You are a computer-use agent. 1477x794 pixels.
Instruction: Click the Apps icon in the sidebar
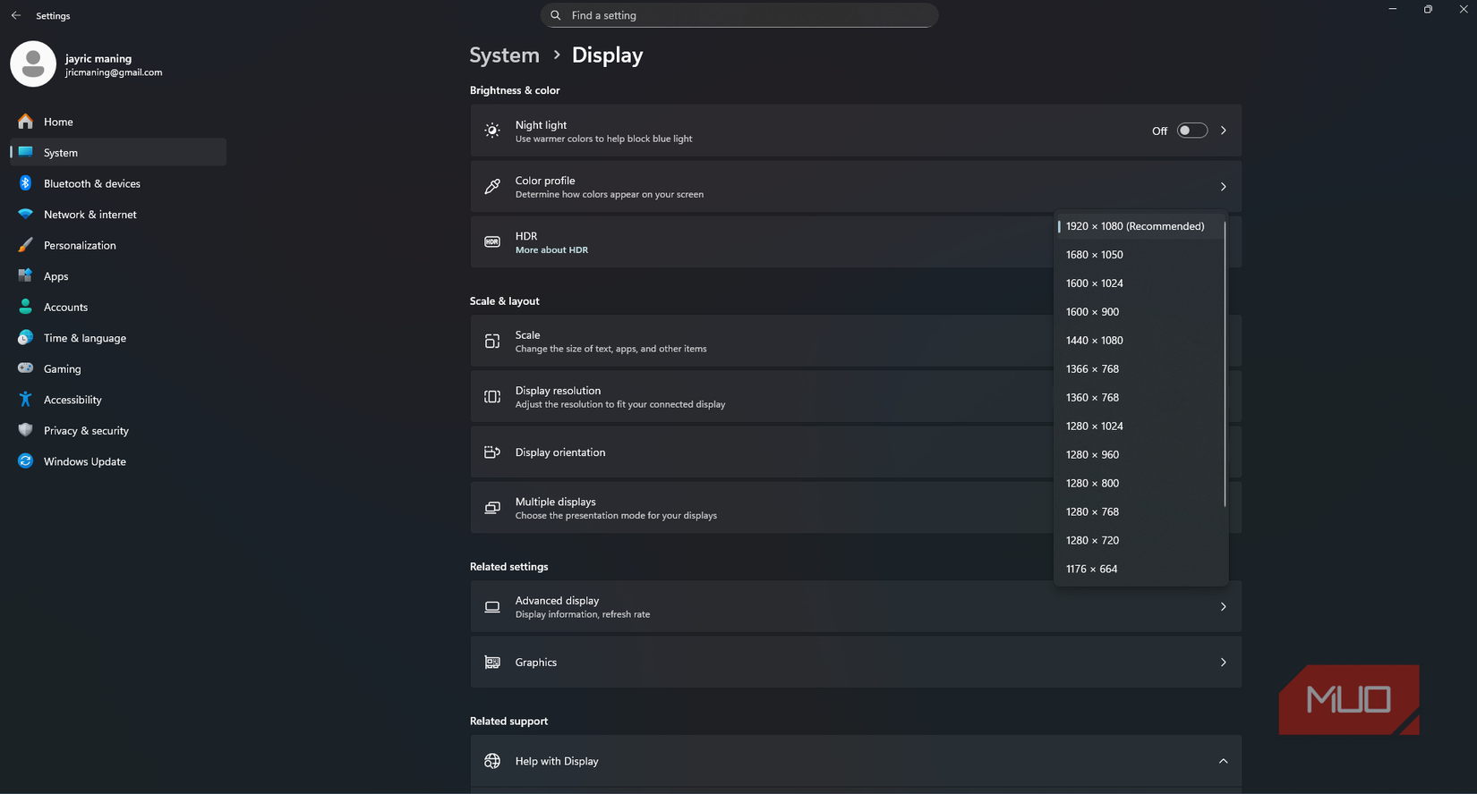click(x=25, y=275)
